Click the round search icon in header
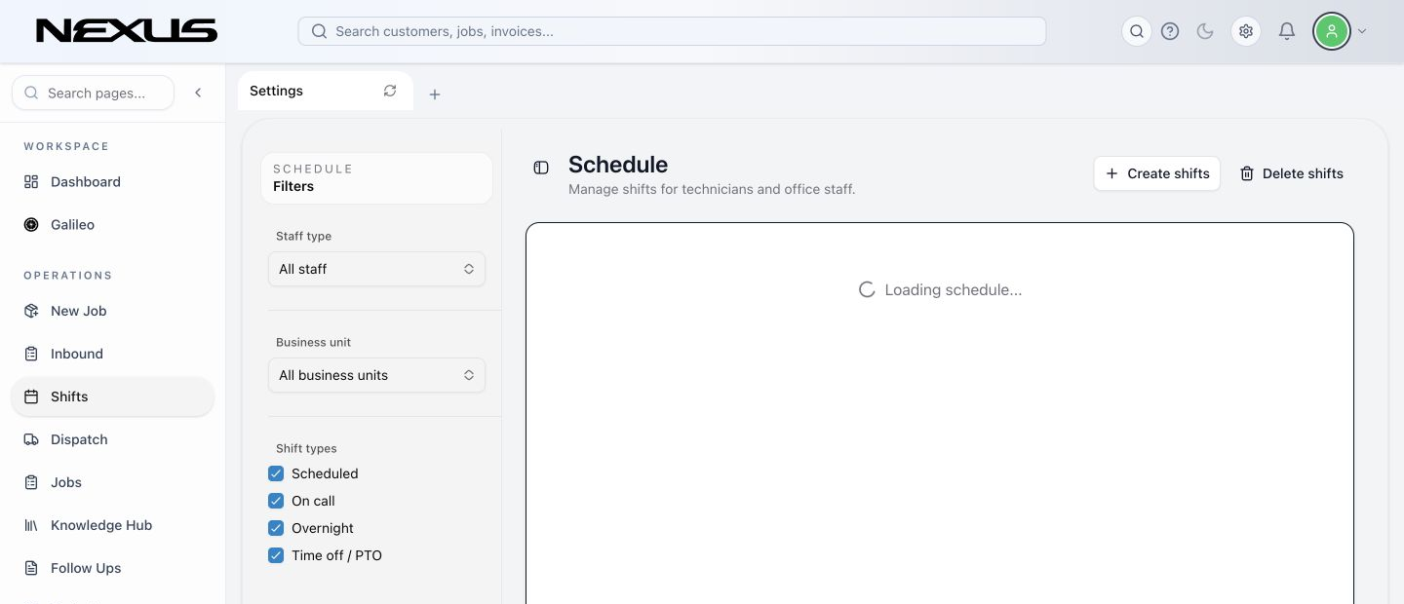The width and height of the screenshot is (1404, 604). pyautogui.click(x=1137, y=31)
